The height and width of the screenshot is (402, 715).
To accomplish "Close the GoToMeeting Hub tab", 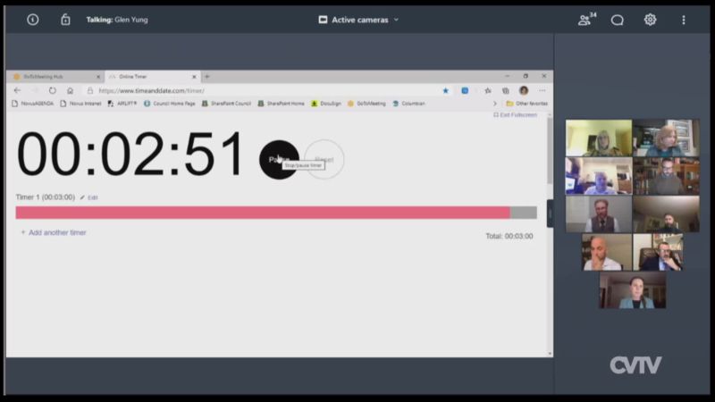I will 98,77.
